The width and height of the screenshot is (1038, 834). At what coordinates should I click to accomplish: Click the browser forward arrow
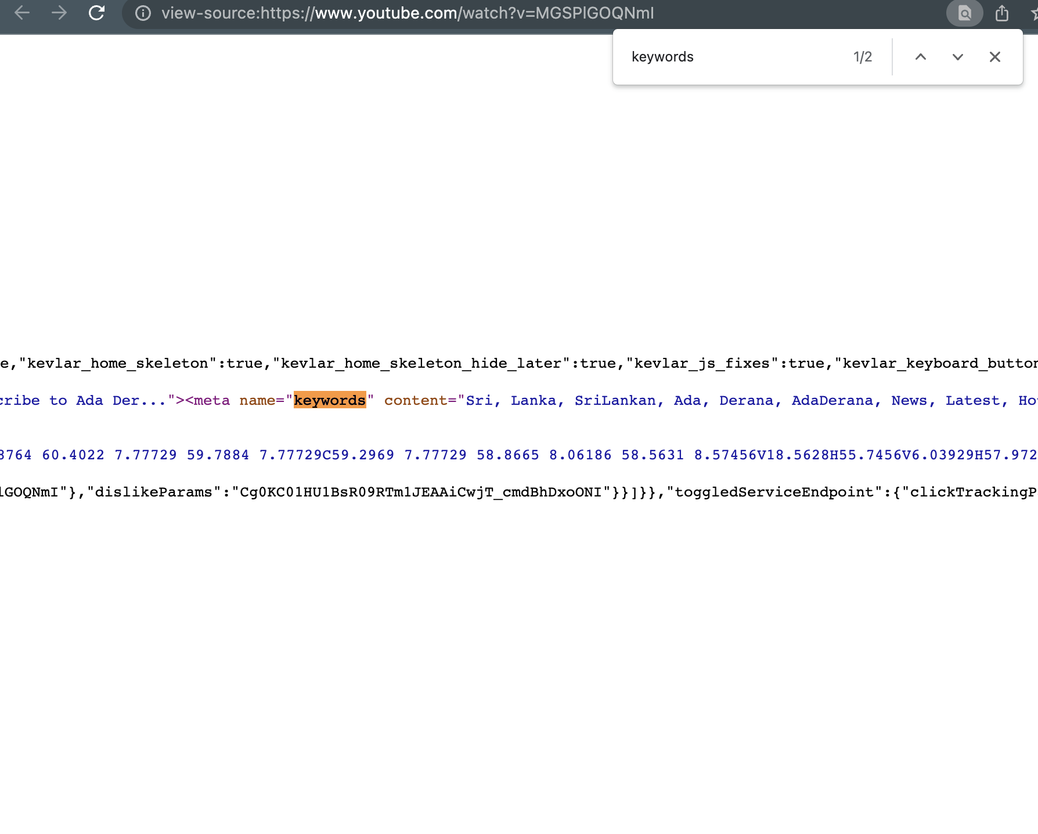(59, 13)
